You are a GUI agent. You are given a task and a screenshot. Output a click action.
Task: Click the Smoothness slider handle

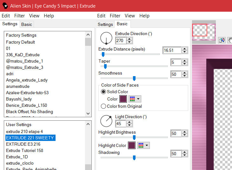click(134, 78)
